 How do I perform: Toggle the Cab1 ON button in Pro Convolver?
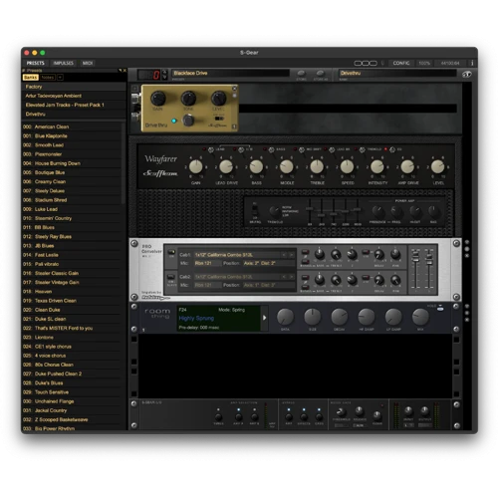(171, 253)
